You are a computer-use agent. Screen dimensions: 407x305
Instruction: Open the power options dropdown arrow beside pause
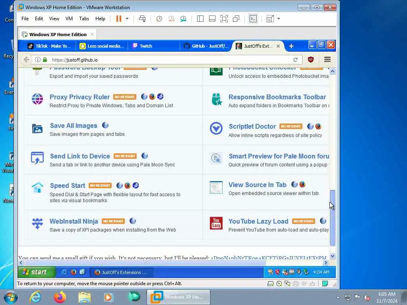click(x=127, y=19)
